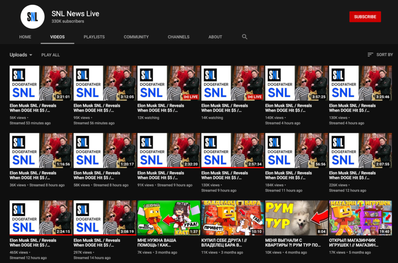The image size is (398, 263).
Task: Open the 56:56 video thumbnail
Action: 297,151
